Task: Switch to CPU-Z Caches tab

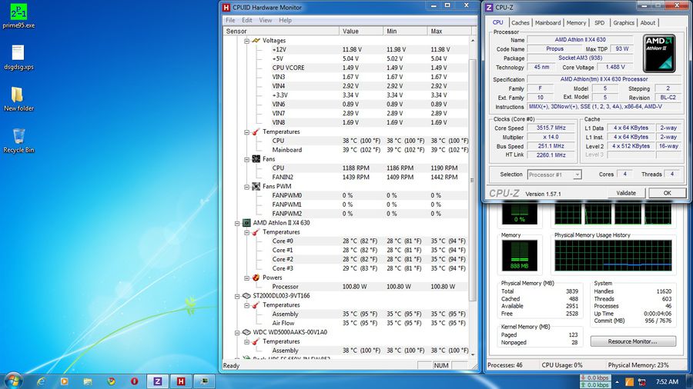Action: [521, 23]
